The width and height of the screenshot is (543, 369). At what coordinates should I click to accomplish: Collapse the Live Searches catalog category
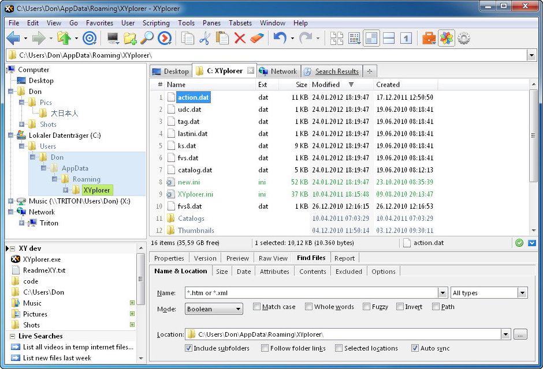click(13, 336)
